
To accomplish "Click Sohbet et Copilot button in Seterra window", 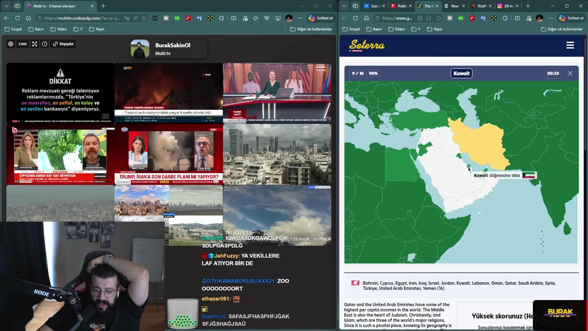I will [571, 18].
